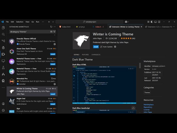
Task: Install the Atom One Dark Theme
Action: click(x=53, y=54)
